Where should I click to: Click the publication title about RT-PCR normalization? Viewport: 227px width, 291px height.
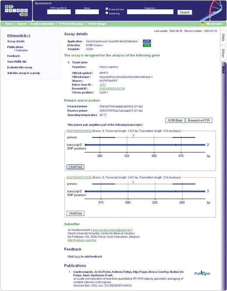pos(128,280)
